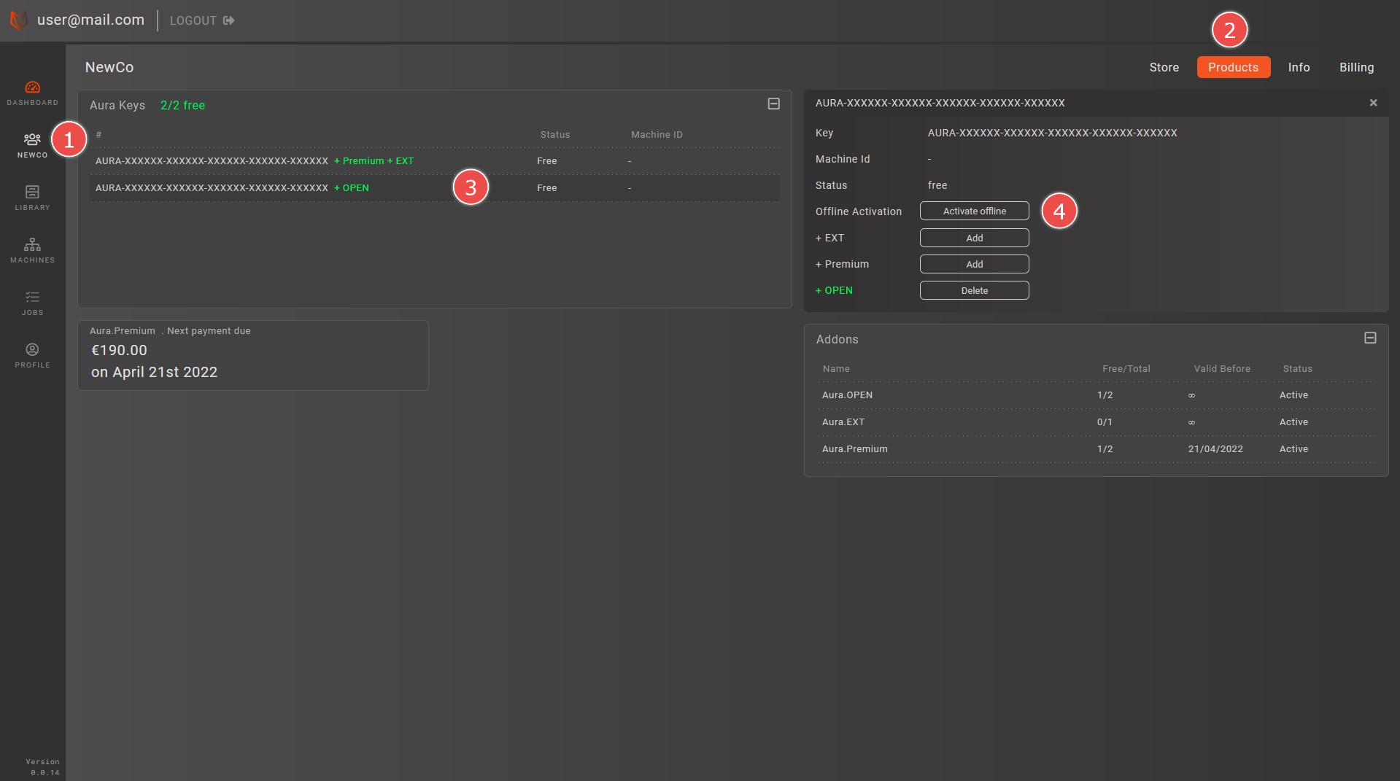1400x781 pixels.
Task: Click the '2/2 free' keys count
Action: click(182, 105)
